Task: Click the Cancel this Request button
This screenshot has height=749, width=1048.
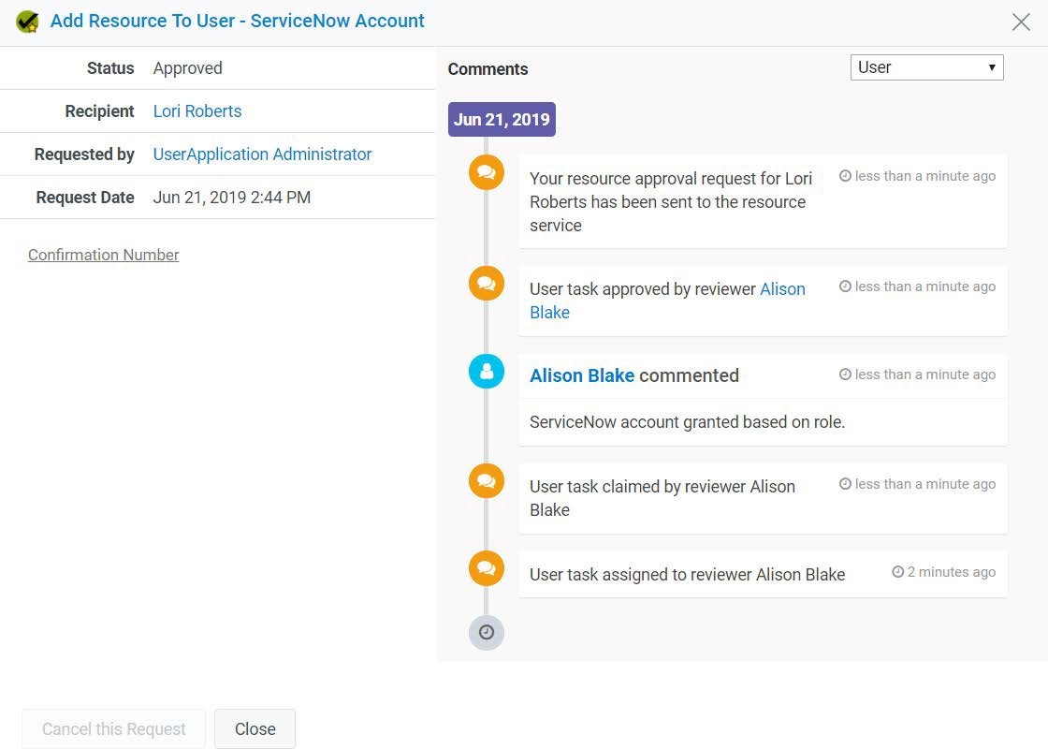Action: point(113,729)
